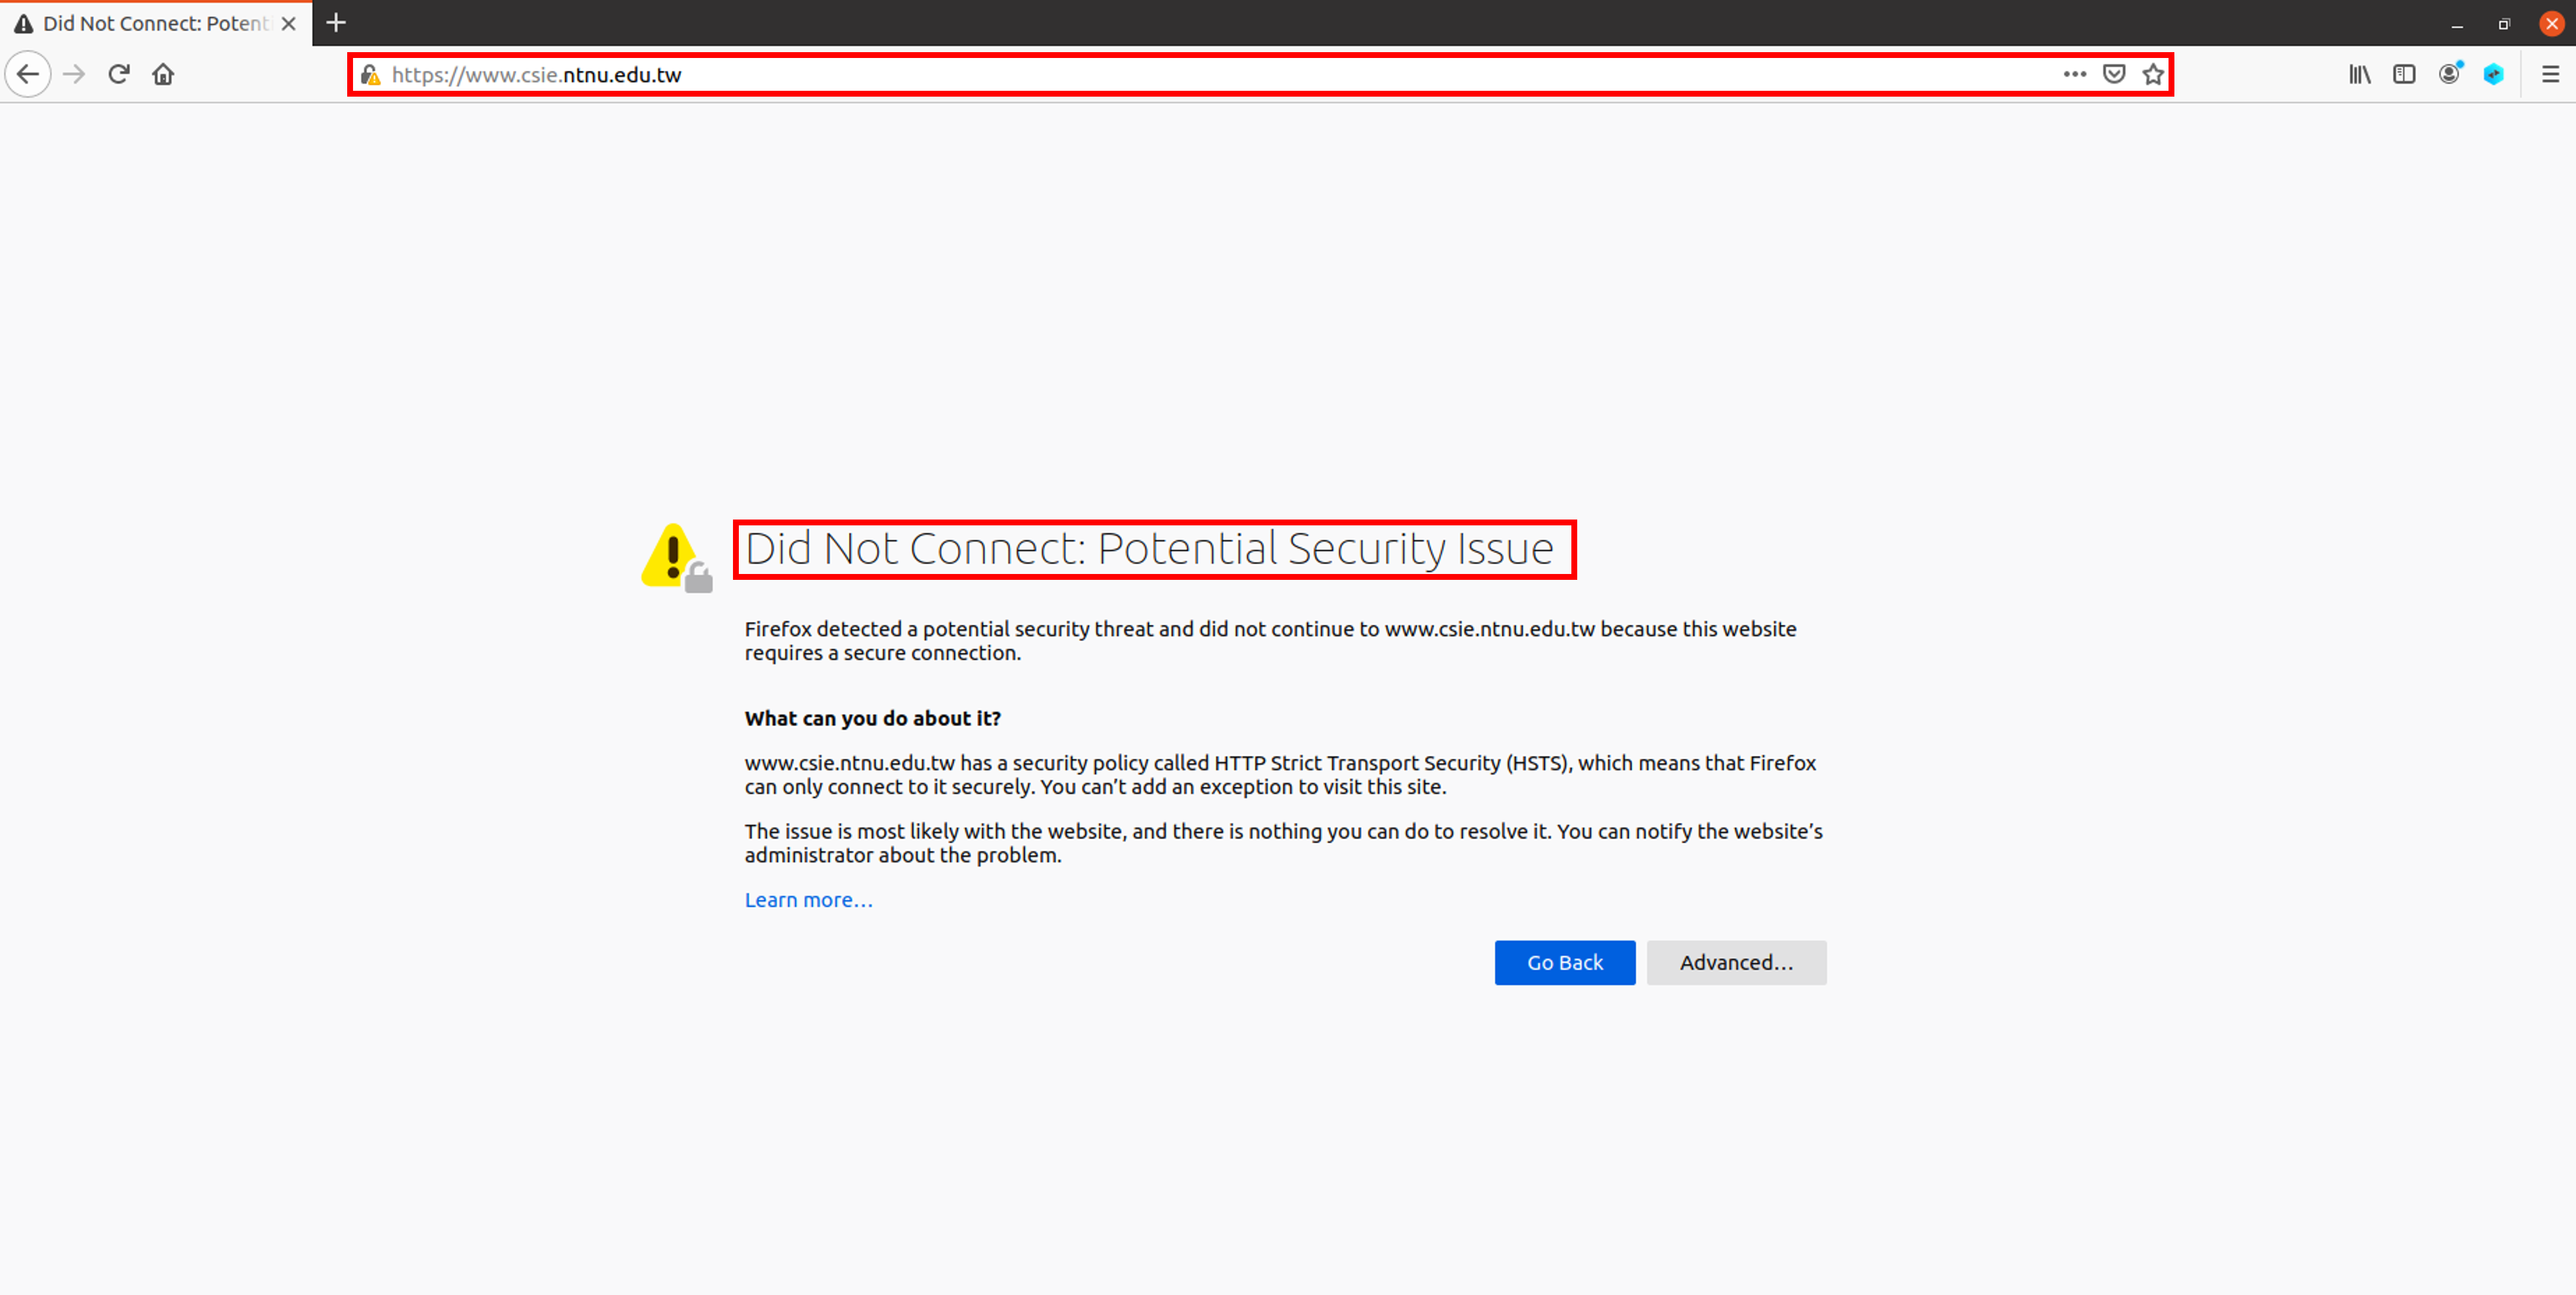The width and height of the screenshot is (2576, 1295).
Task: Open the Firefox account menu
Action: click(x=2449, y=74)
